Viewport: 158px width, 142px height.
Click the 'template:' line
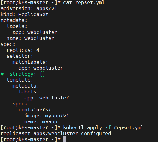coord(20,80)
